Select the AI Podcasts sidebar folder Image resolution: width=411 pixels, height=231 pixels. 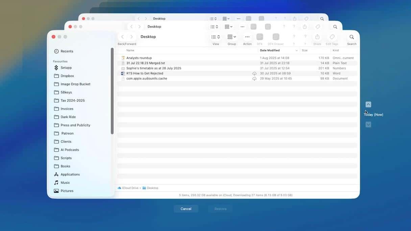(x=69, y=150)
